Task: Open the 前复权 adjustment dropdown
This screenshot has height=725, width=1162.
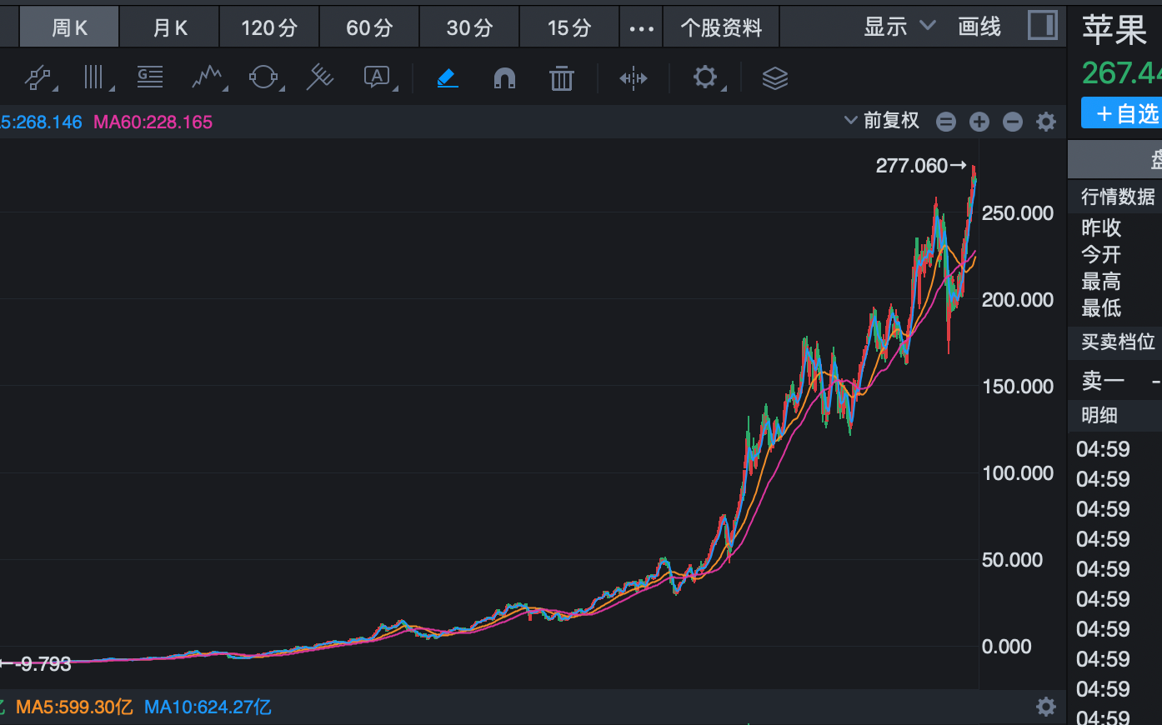Action: tap(884, 121)
